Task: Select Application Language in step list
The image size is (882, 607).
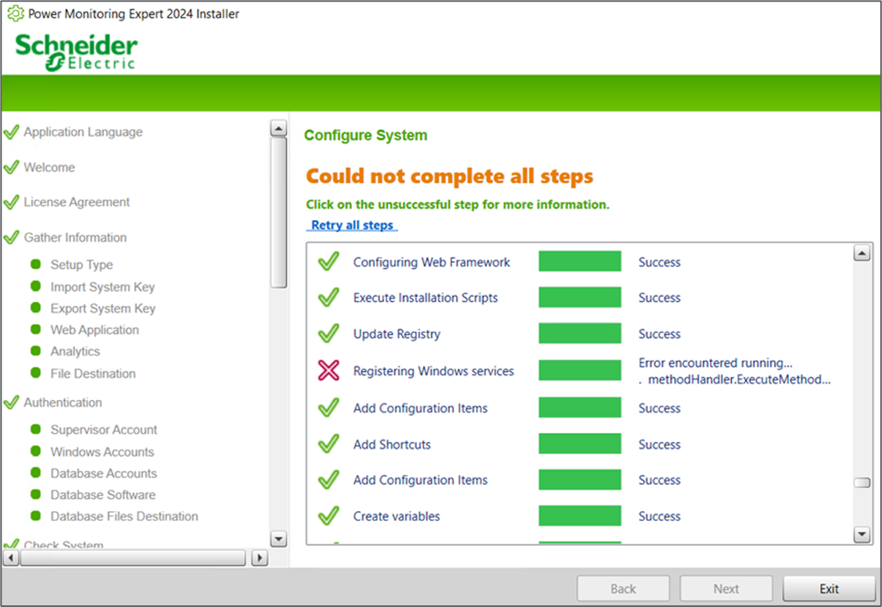Action: pyautogui.click(x=82, y=132)
